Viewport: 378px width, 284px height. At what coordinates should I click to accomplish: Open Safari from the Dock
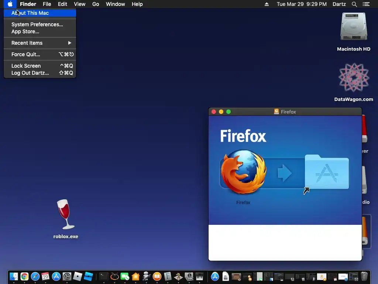point(35,276)
